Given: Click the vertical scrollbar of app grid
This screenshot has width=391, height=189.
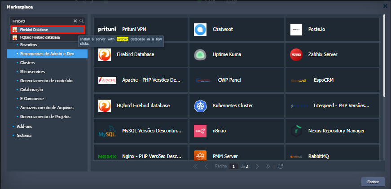Looking at the screenshot, I should point(384,55).
